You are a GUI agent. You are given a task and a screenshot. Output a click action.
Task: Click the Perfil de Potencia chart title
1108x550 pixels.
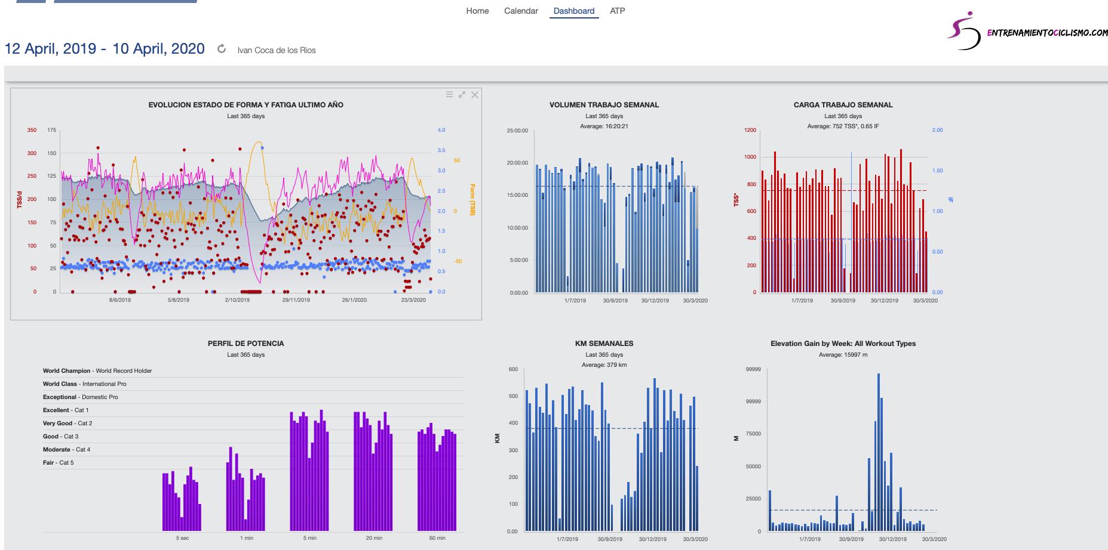click(x=245, y=344)
